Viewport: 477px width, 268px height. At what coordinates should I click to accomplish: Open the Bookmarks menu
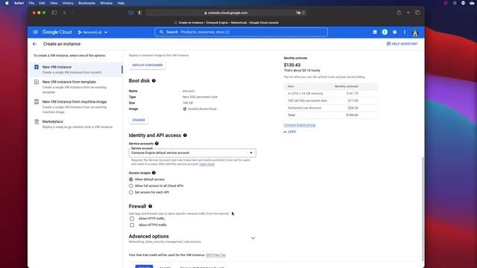pyautogui.click(x=86, y=3)
